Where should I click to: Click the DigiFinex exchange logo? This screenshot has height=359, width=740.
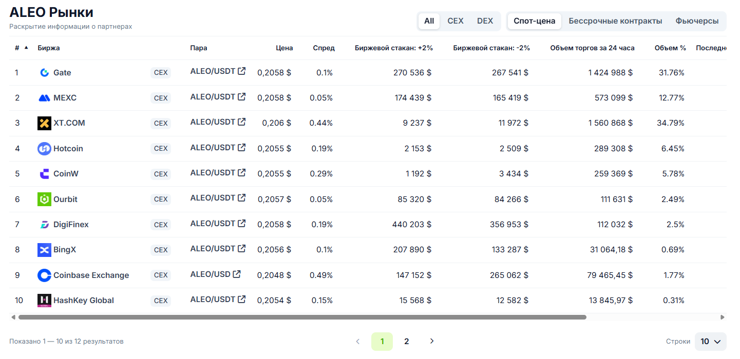45,225
